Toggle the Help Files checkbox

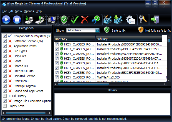5,56
